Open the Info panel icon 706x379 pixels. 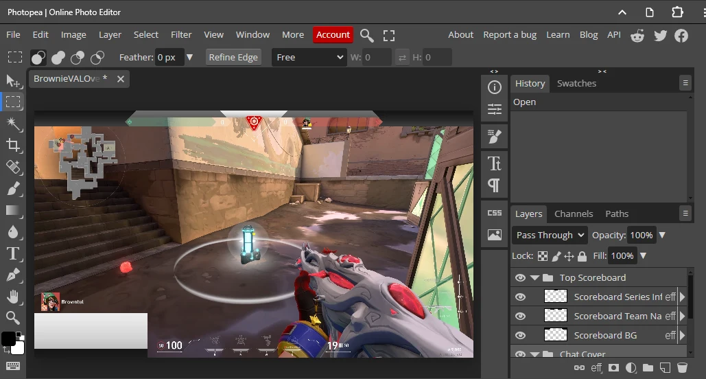coord(495,87)
